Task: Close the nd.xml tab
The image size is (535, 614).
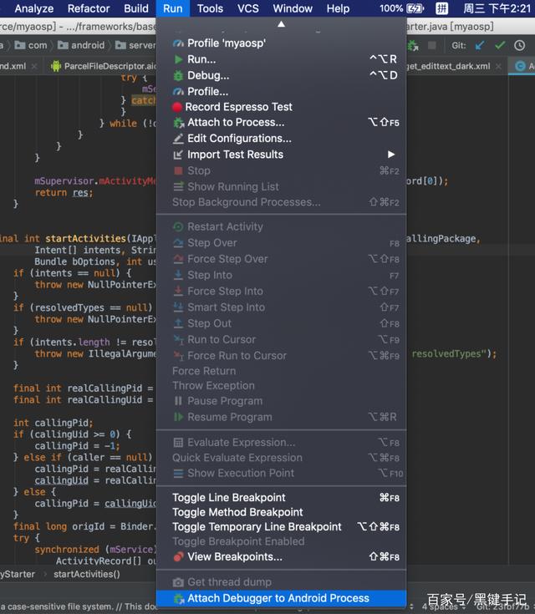Action: [x=34, y=66]
